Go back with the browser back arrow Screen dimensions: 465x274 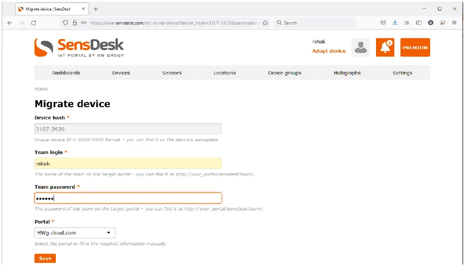10,23
